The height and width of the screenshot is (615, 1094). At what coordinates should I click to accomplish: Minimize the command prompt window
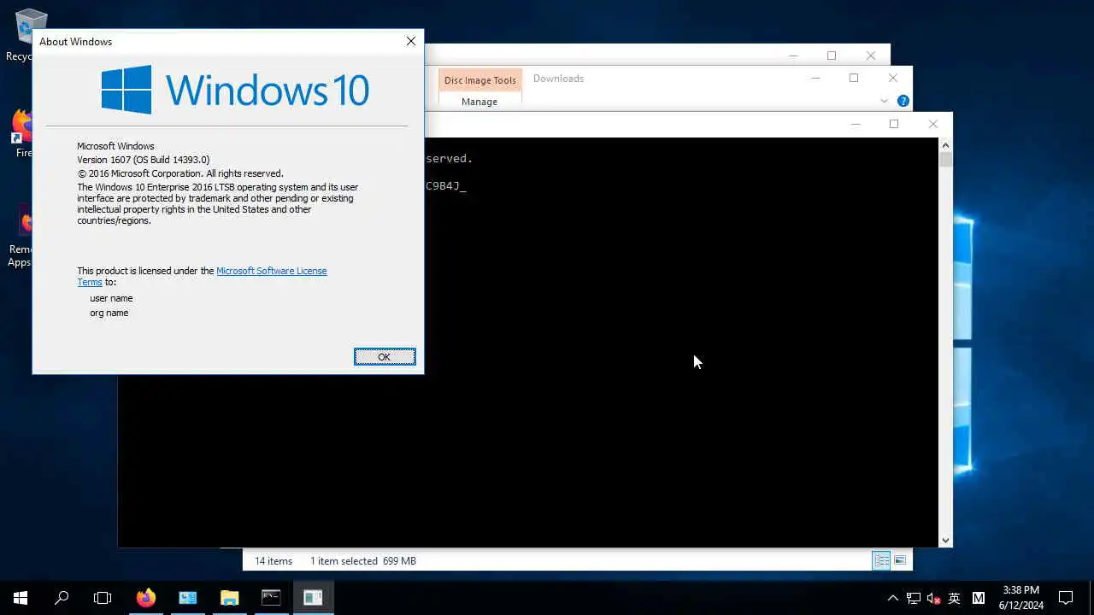coord(856,124)
